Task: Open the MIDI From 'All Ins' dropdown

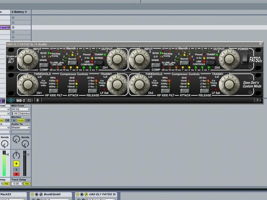Action: pos(21,109)
